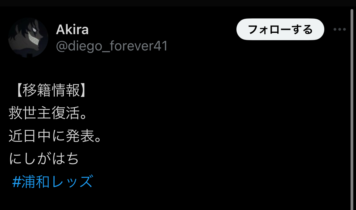Click the 救世主復活。 tweet line
This screenshot has width=356, height=210.
(48, 113)
